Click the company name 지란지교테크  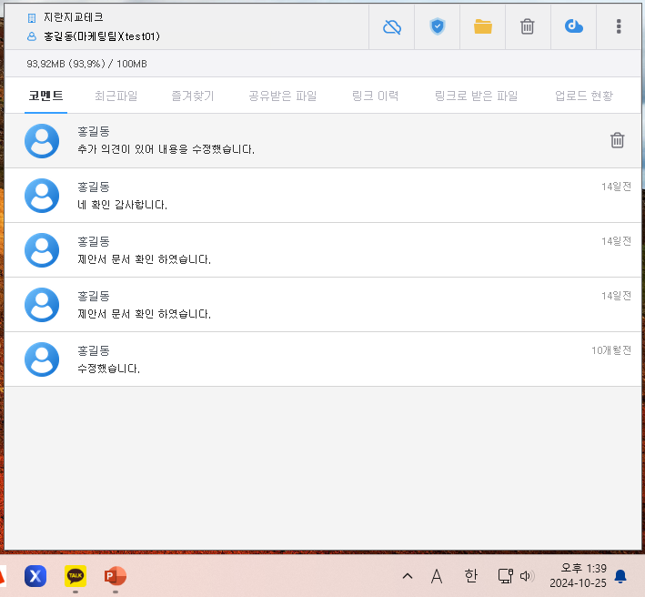tap(73, 17)
